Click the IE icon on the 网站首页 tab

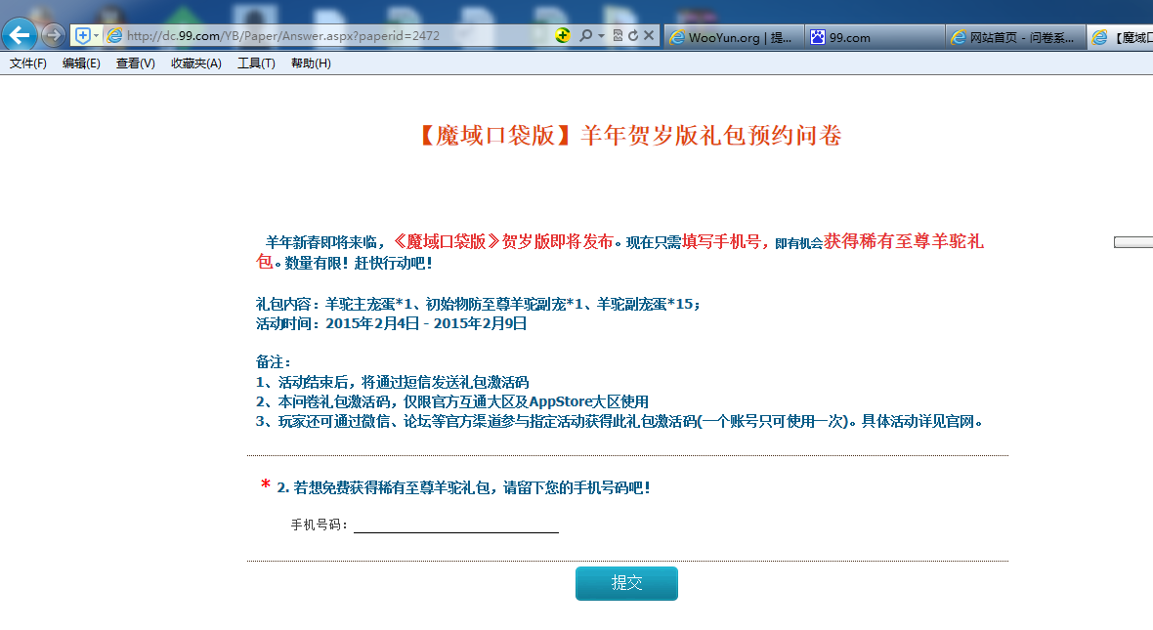coord(959,37)
